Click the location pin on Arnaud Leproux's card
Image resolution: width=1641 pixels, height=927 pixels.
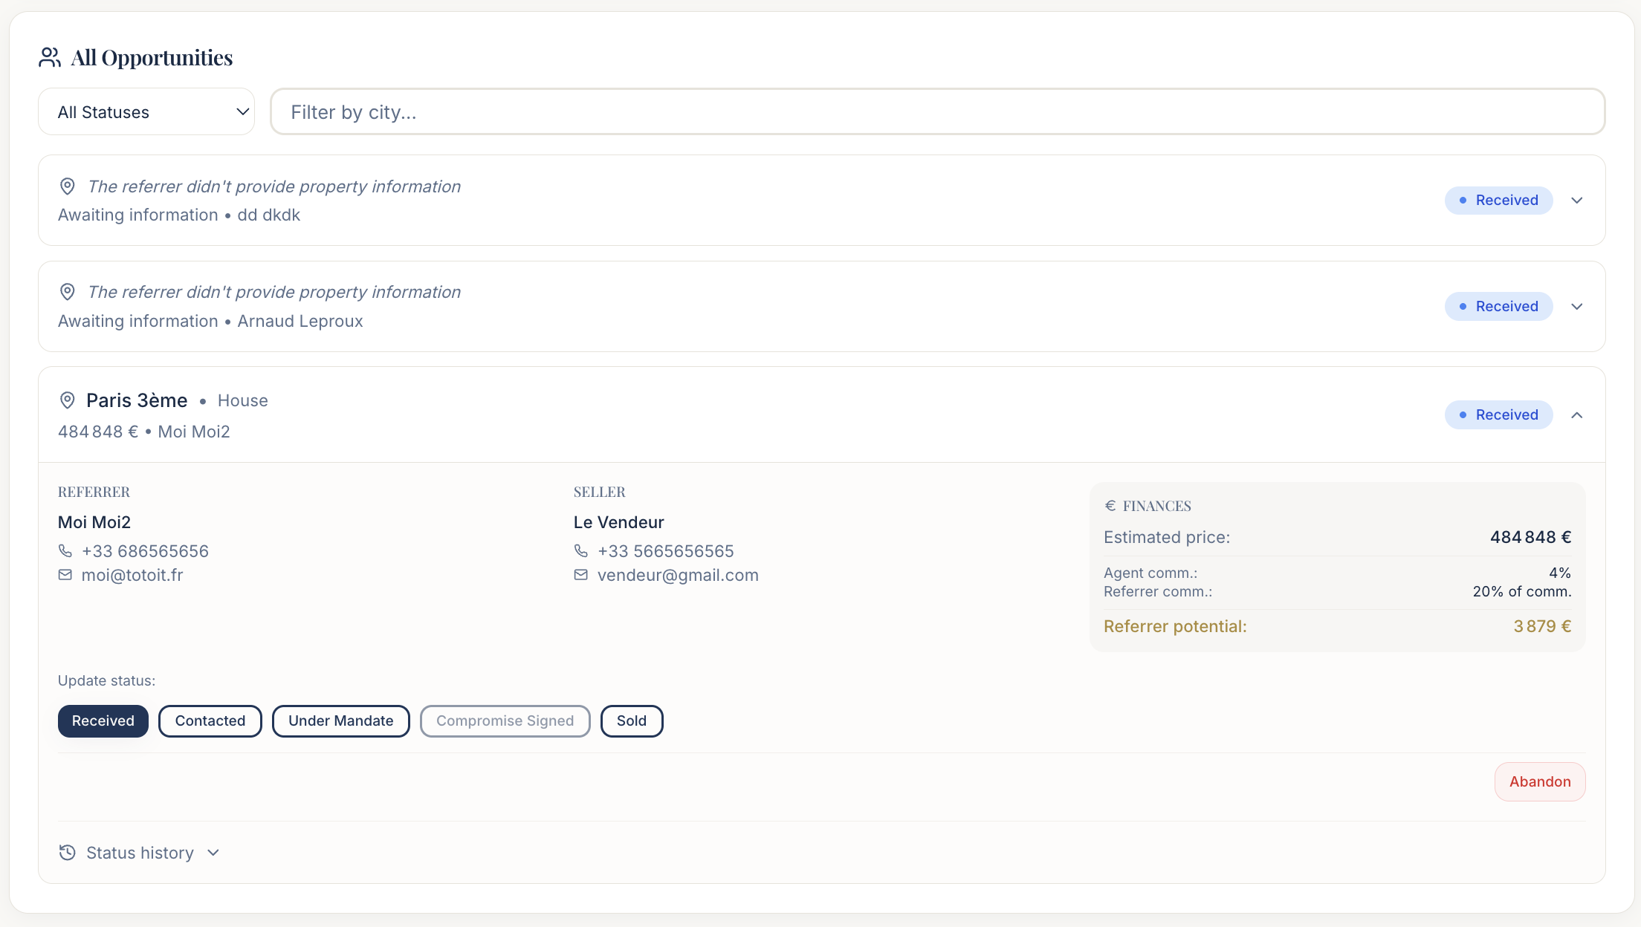67,291
